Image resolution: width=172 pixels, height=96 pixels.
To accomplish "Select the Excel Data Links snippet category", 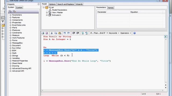I will click(19, 25).
